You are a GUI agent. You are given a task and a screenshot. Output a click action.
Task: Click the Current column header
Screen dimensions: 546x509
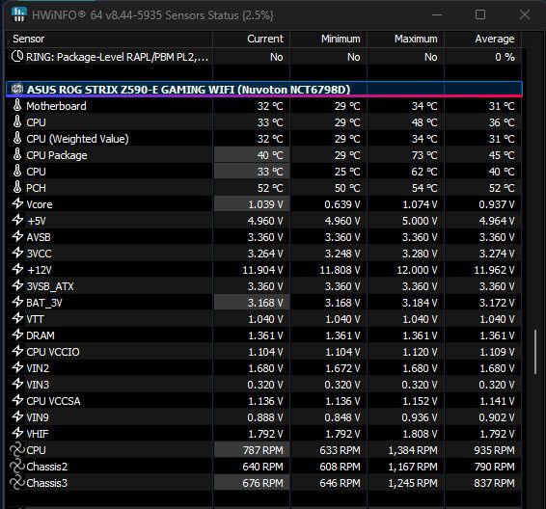(x=252, y=39)
